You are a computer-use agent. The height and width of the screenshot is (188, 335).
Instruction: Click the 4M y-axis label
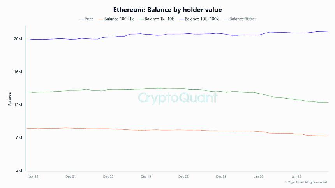(19, 171)
